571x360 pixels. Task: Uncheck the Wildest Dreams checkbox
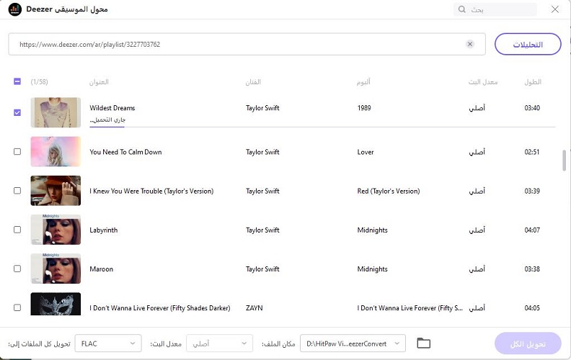tap(17, 113)
